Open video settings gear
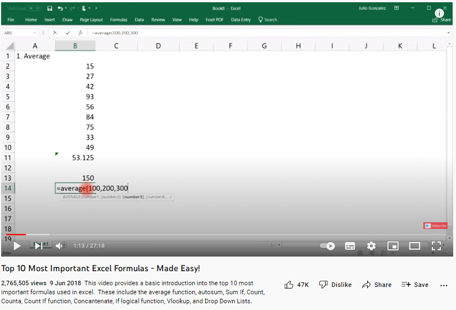Image resolution: width=456 pixels, height=310 pixels. click(x=371, y=246)
